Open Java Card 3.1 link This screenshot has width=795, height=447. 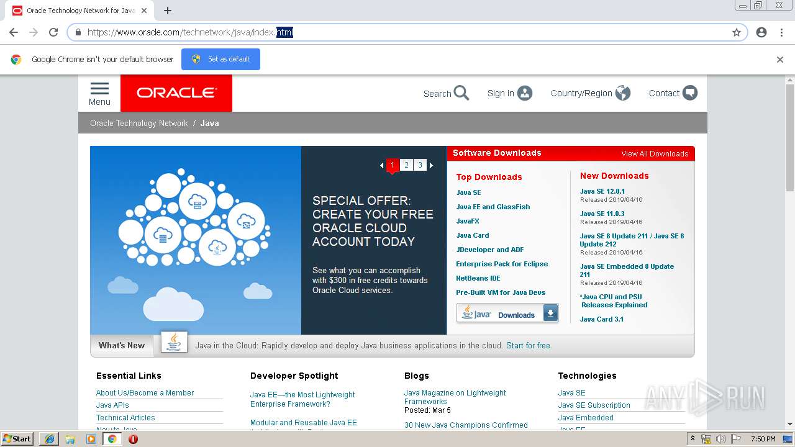pyautogui.click(x=602, y=319)
